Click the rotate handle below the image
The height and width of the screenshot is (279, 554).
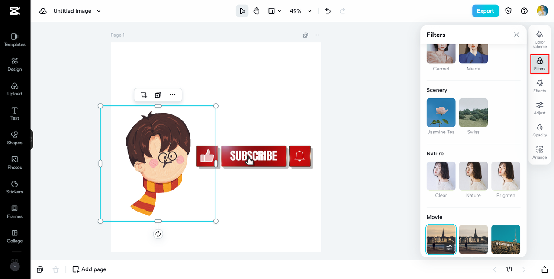[x=158, y=234]
